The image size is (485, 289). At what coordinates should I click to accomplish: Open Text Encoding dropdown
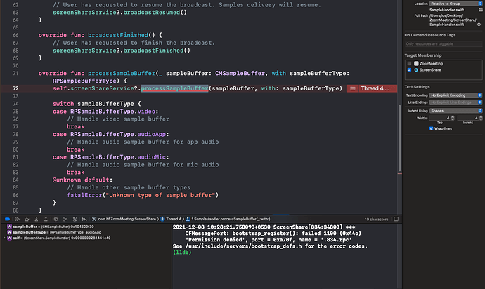click(x=455, y=95)
